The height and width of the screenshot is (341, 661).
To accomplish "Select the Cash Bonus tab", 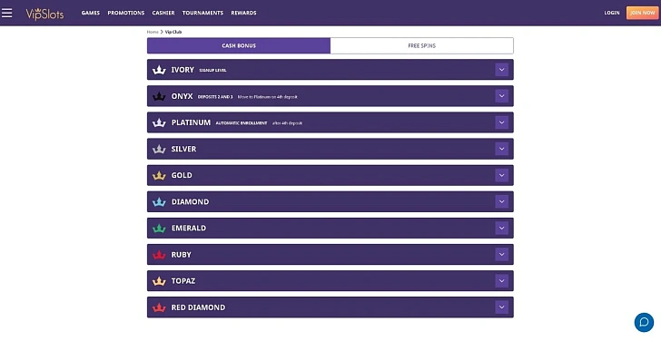I will coord(239,45).
